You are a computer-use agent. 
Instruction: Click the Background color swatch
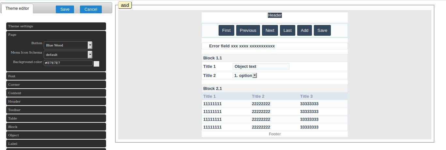(96, 64)
